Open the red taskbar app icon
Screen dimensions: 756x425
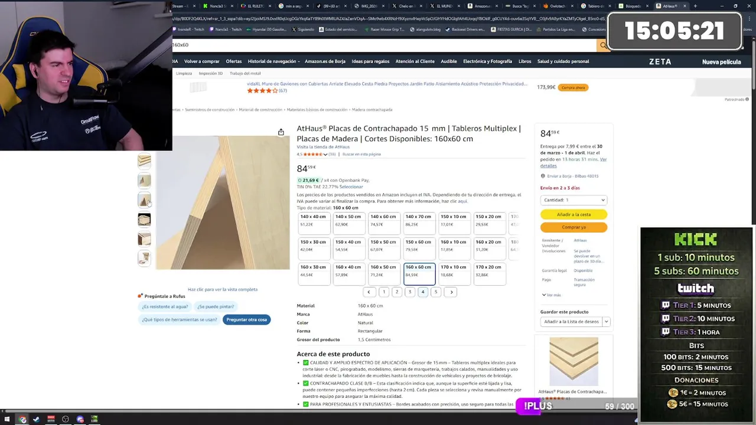point(51,419)
